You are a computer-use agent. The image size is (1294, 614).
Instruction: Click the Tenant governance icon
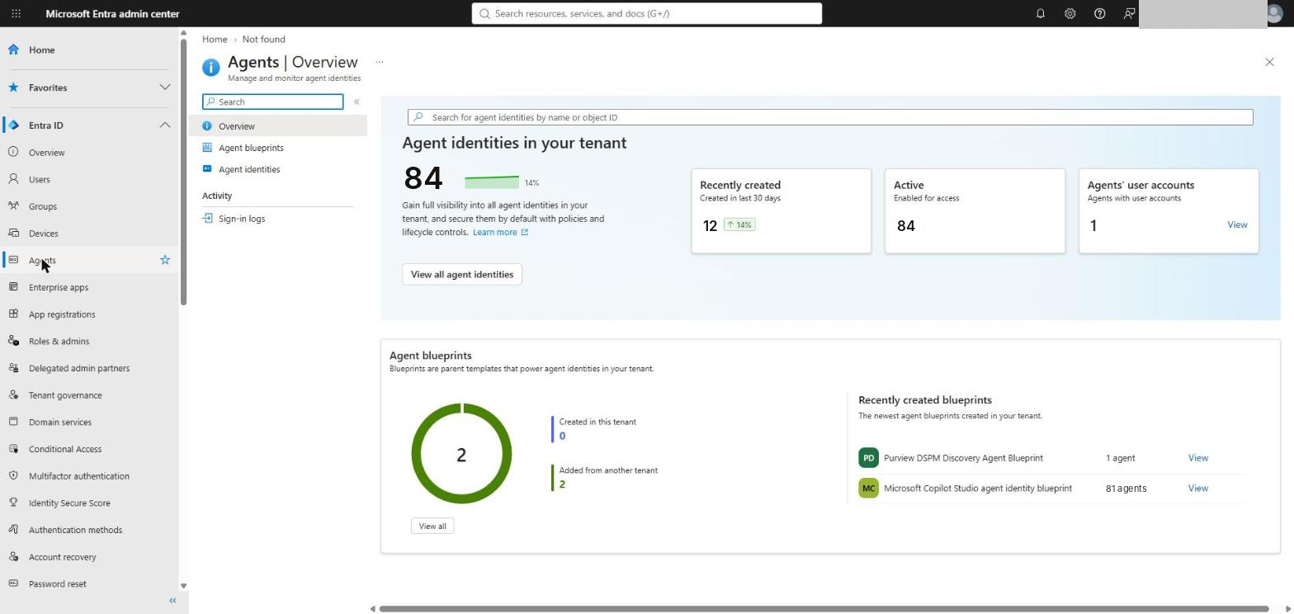pyautogui.click(x=13, y=394)
